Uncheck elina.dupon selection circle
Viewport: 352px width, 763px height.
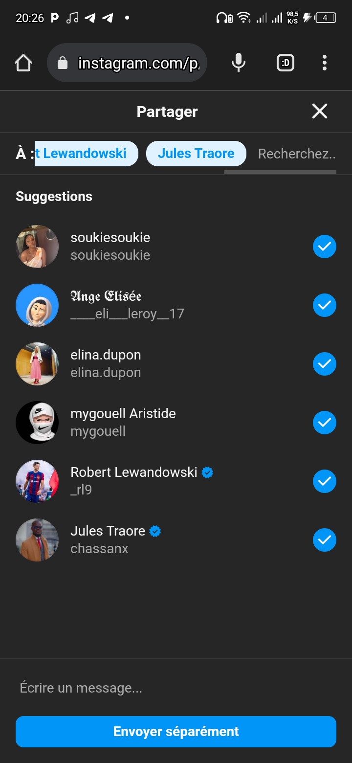pyautogui.click(x=325, y=364)
